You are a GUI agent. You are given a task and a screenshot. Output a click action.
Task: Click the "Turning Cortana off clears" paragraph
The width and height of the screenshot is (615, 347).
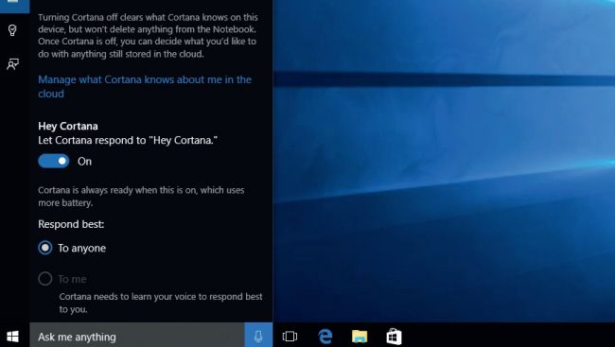[x=148, y=35]
